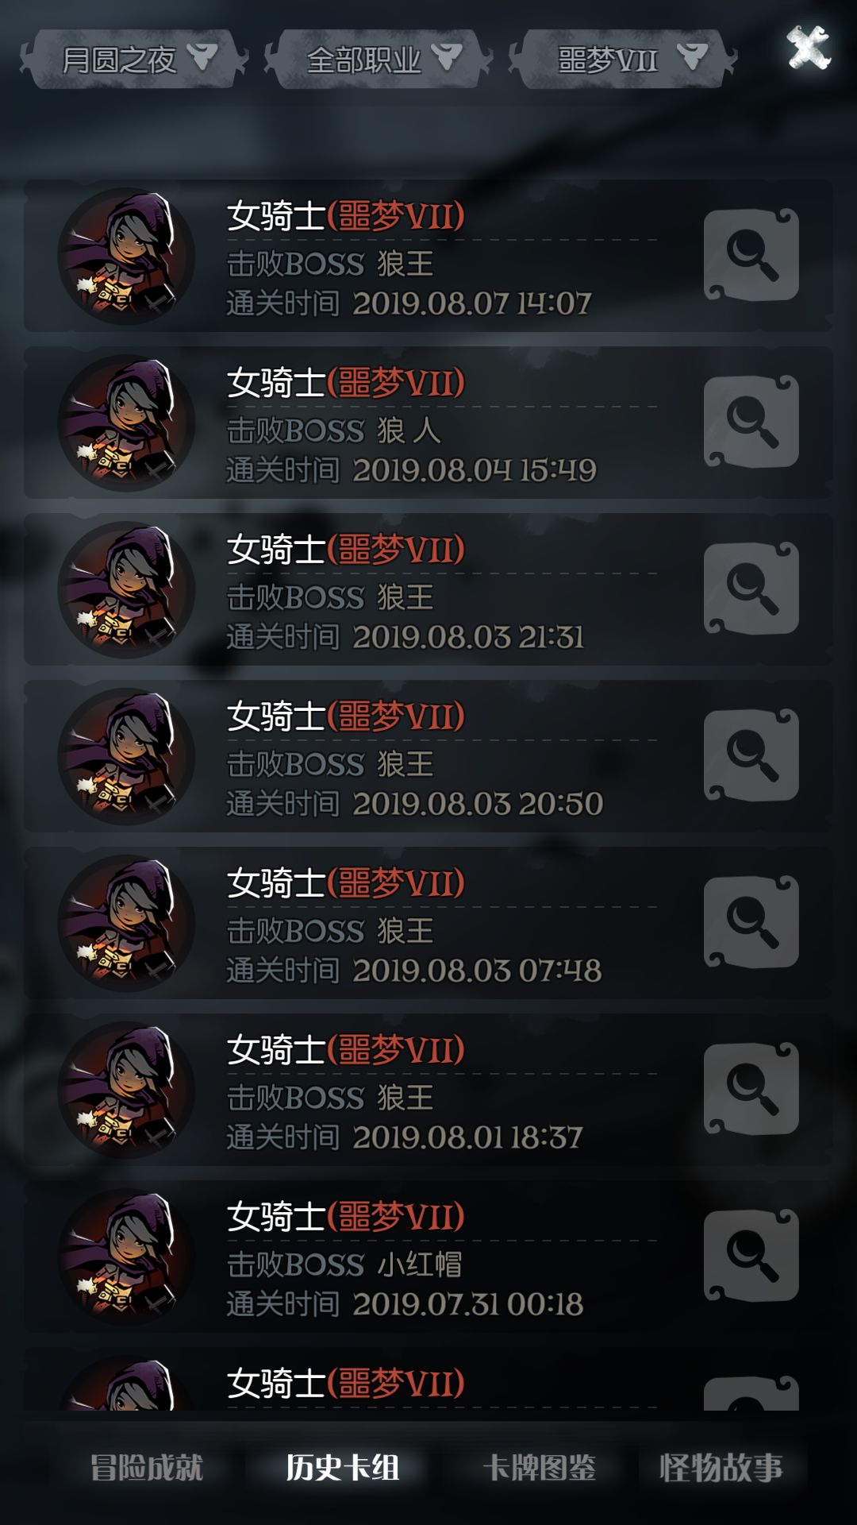Expand the 月圆之夜 mode dropdown
Viewport: 857px width, 1525px height.
(x=133, y=59)
